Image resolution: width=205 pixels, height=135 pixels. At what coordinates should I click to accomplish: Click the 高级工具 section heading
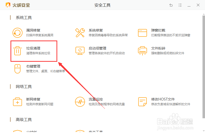tap(24, 119)
